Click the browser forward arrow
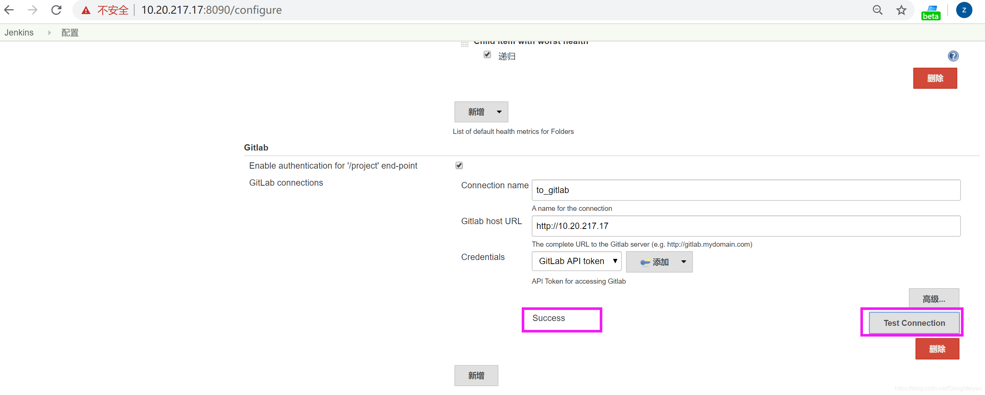Screen dimensions: 985x395 point(33,10)
